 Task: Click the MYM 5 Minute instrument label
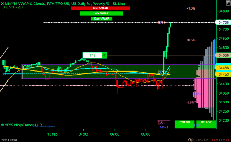9,139
